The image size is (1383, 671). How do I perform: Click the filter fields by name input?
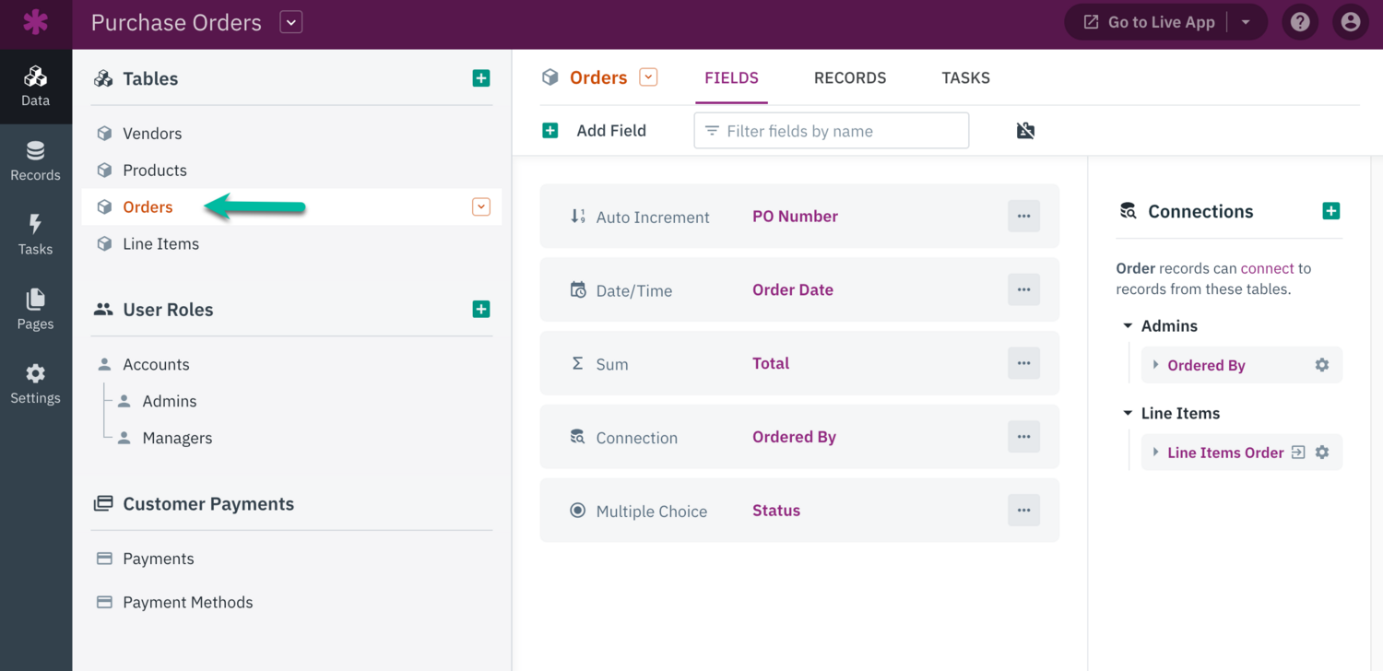830,130
